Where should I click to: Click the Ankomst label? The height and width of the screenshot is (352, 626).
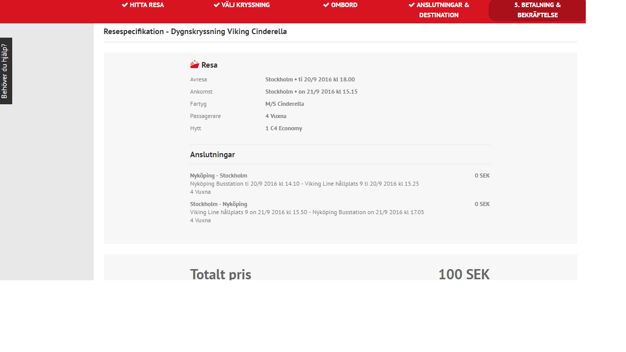coord(201,92)
